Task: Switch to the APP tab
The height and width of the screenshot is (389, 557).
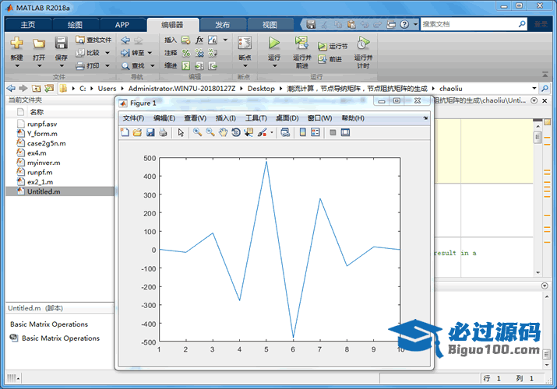Action: pyautogui.click(x=122, y=25)
